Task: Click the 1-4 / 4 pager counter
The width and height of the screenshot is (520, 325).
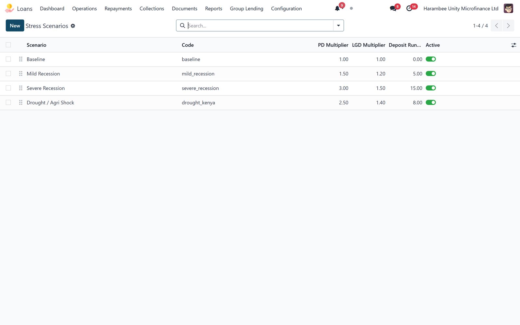Action: point(480,26)
